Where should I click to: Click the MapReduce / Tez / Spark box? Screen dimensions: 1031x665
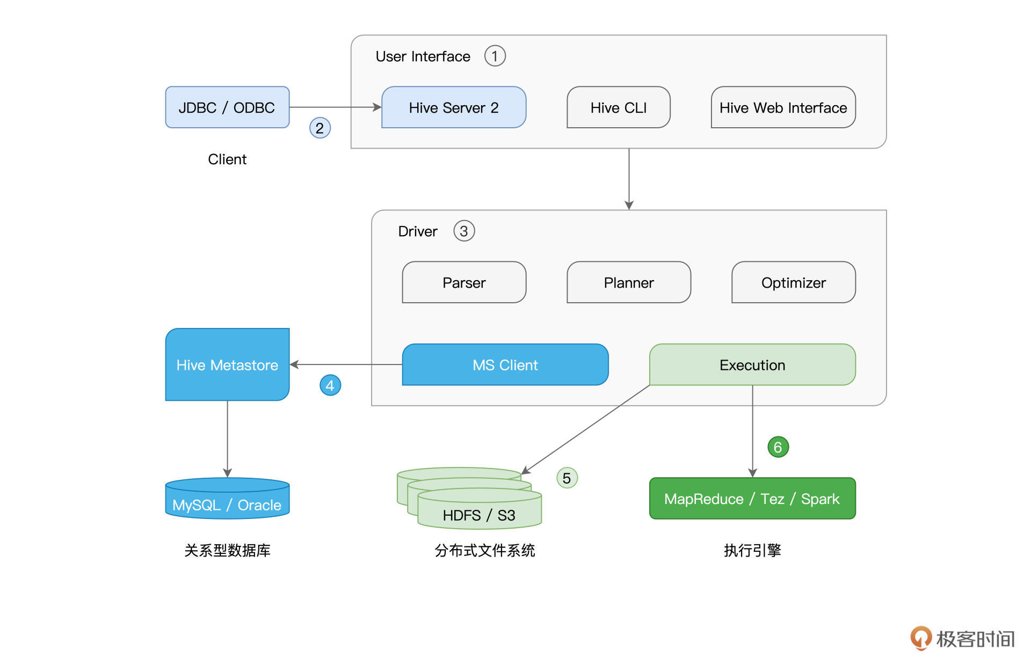pos(752,499)
